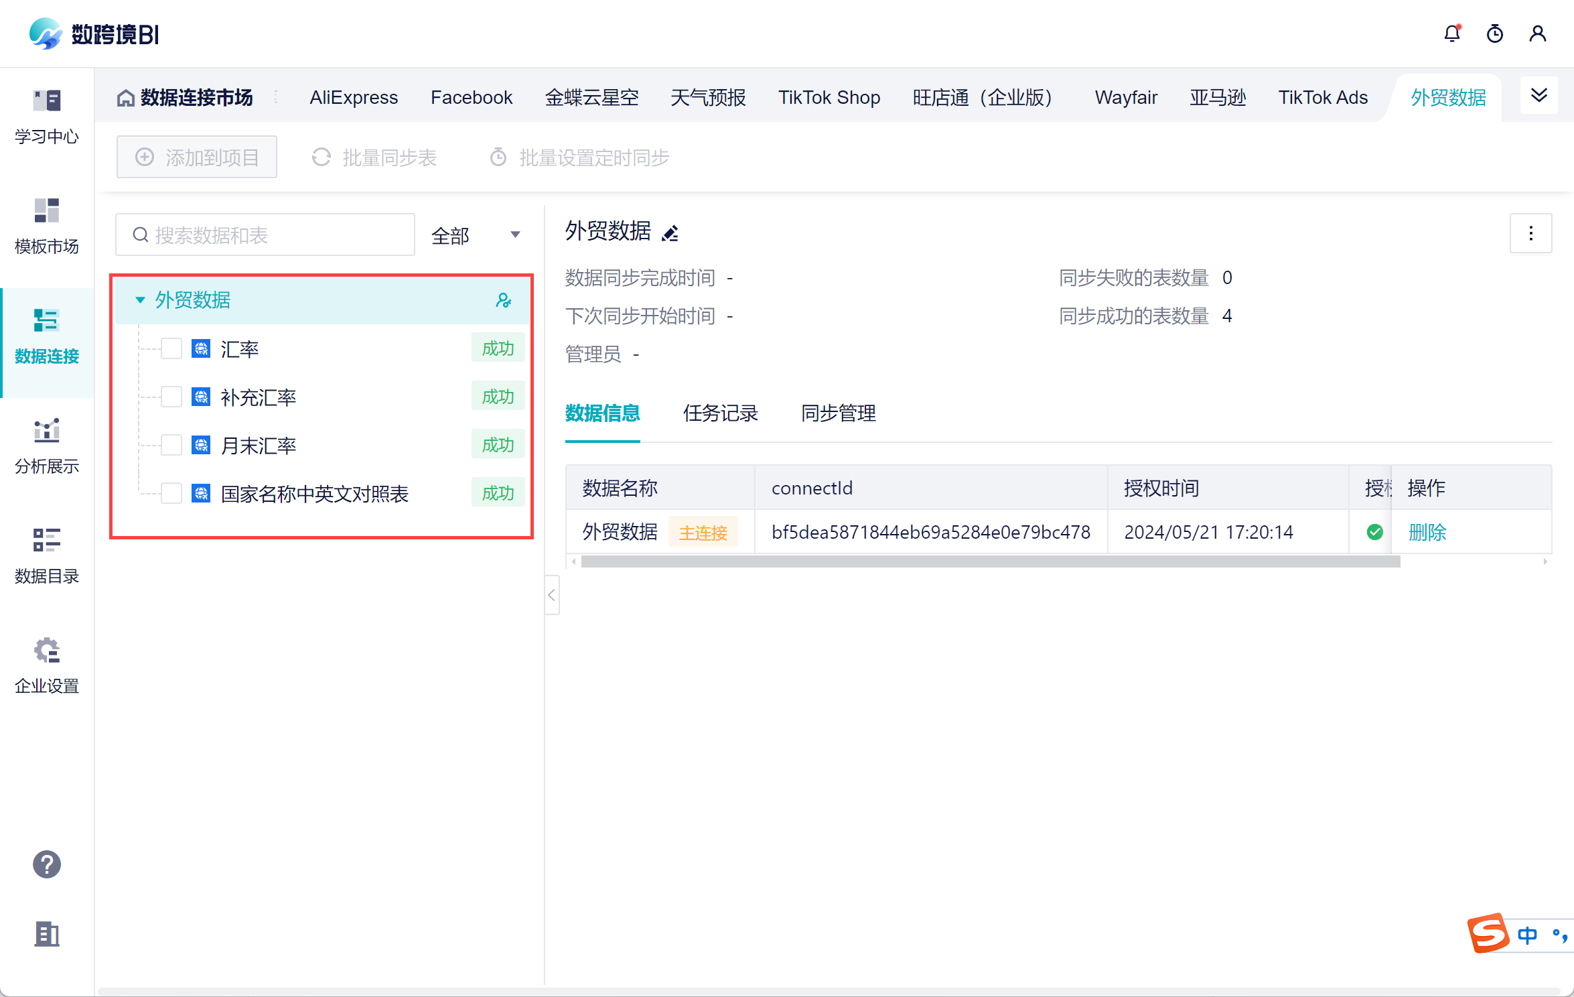Screen dimensions: 1574x997
Task: Open the notification bell icon
Action: [1451, 34]
